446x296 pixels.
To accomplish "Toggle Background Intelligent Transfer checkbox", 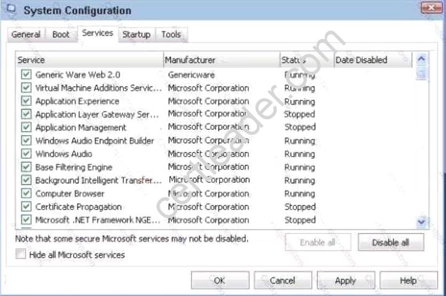I will click(26, 180).
